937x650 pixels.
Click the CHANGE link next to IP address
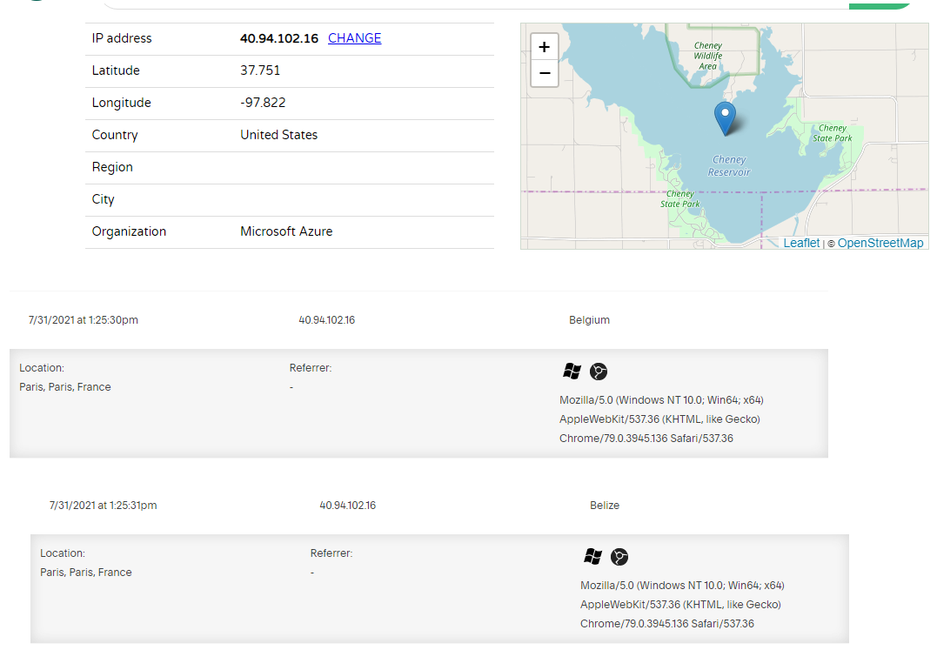point(354,38)
